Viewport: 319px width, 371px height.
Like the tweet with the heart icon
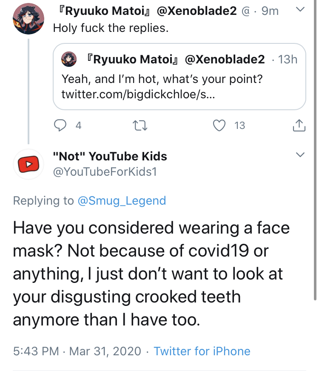click(x=219, y=125)
